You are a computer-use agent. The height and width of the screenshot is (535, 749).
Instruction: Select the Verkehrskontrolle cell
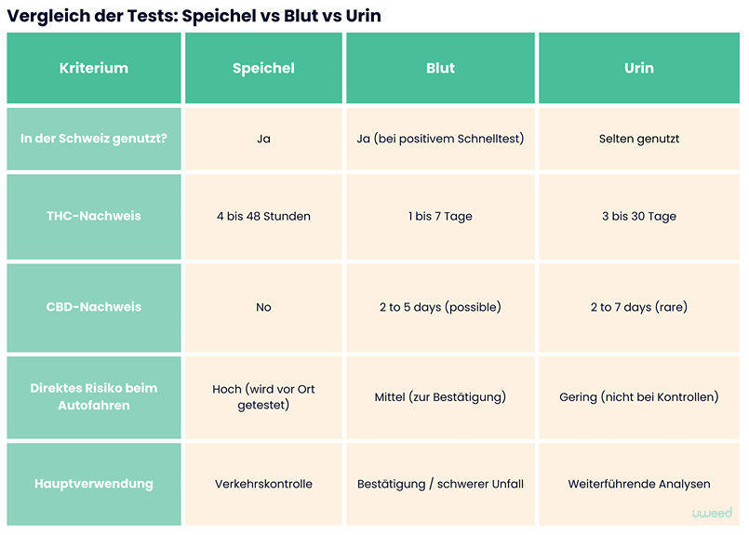pyautogui.click(x=263, y=484)
